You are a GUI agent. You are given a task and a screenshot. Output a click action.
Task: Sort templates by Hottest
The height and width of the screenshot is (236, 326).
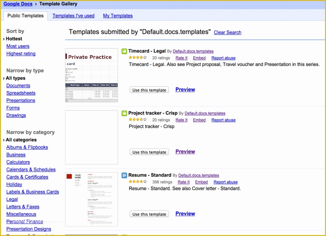pyautogui.click(x=14, y=39)
